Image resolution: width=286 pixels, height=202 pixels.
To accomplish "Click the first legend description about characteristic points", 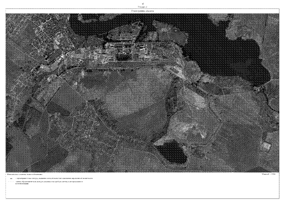I will (x=54, y=178).
